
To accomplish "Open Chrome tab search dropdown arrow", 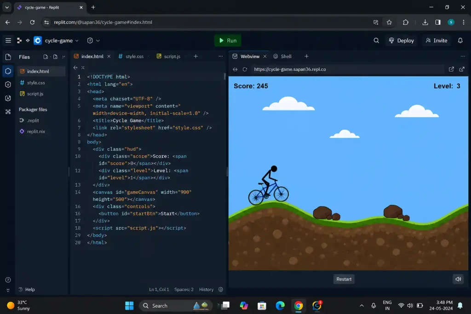I will [x=7, y=7].
